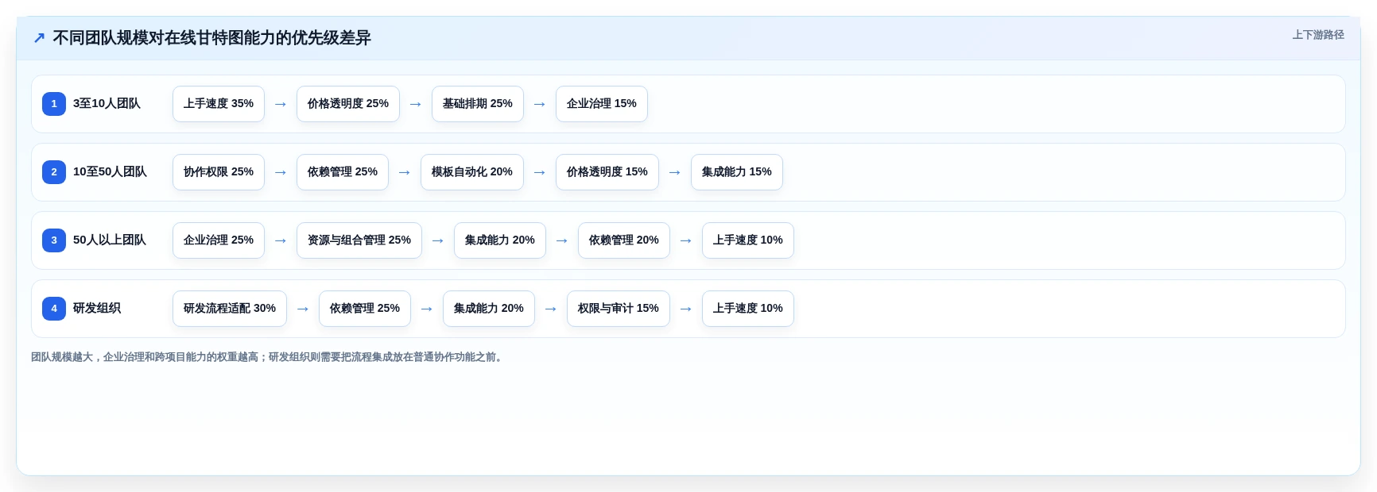This screenshot has height=492, width=1377.
Task: Click the 集成能力 15% chip
Action: [737, 172]
